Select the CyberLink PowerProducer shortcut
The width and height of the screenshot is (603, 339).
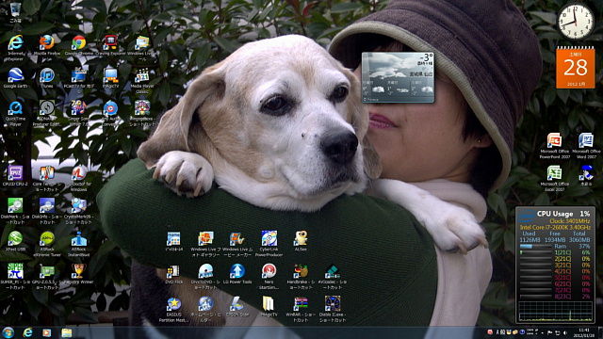tap(269, 243)
